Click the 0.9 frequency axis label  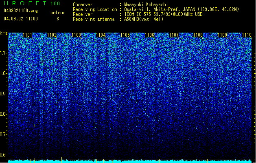pos(3,94)
